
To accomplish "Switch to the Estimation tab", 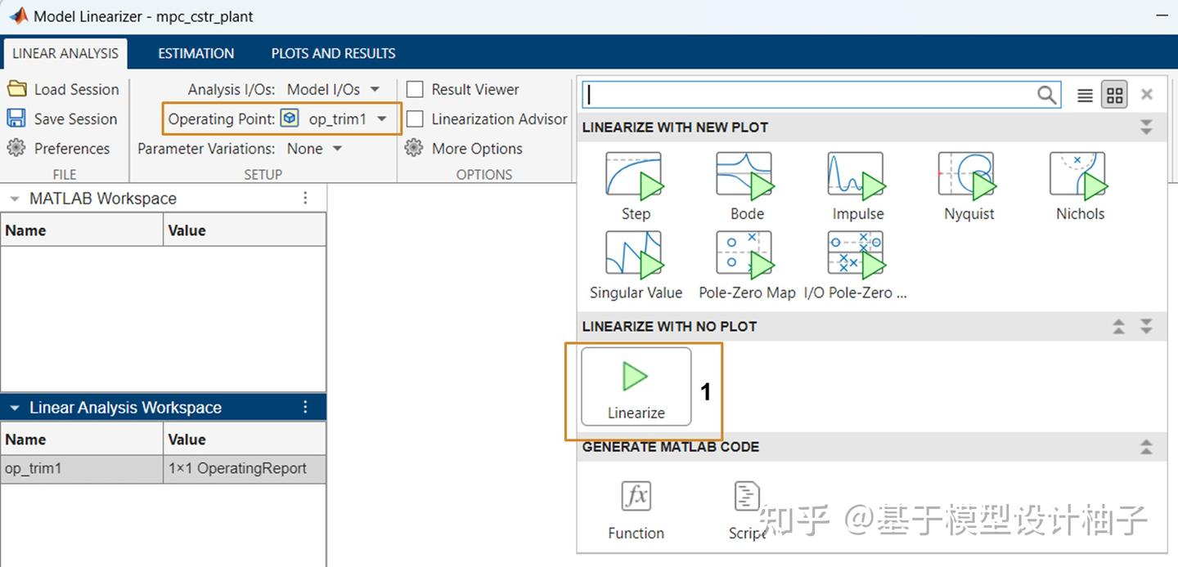I will tap(196, 53).
